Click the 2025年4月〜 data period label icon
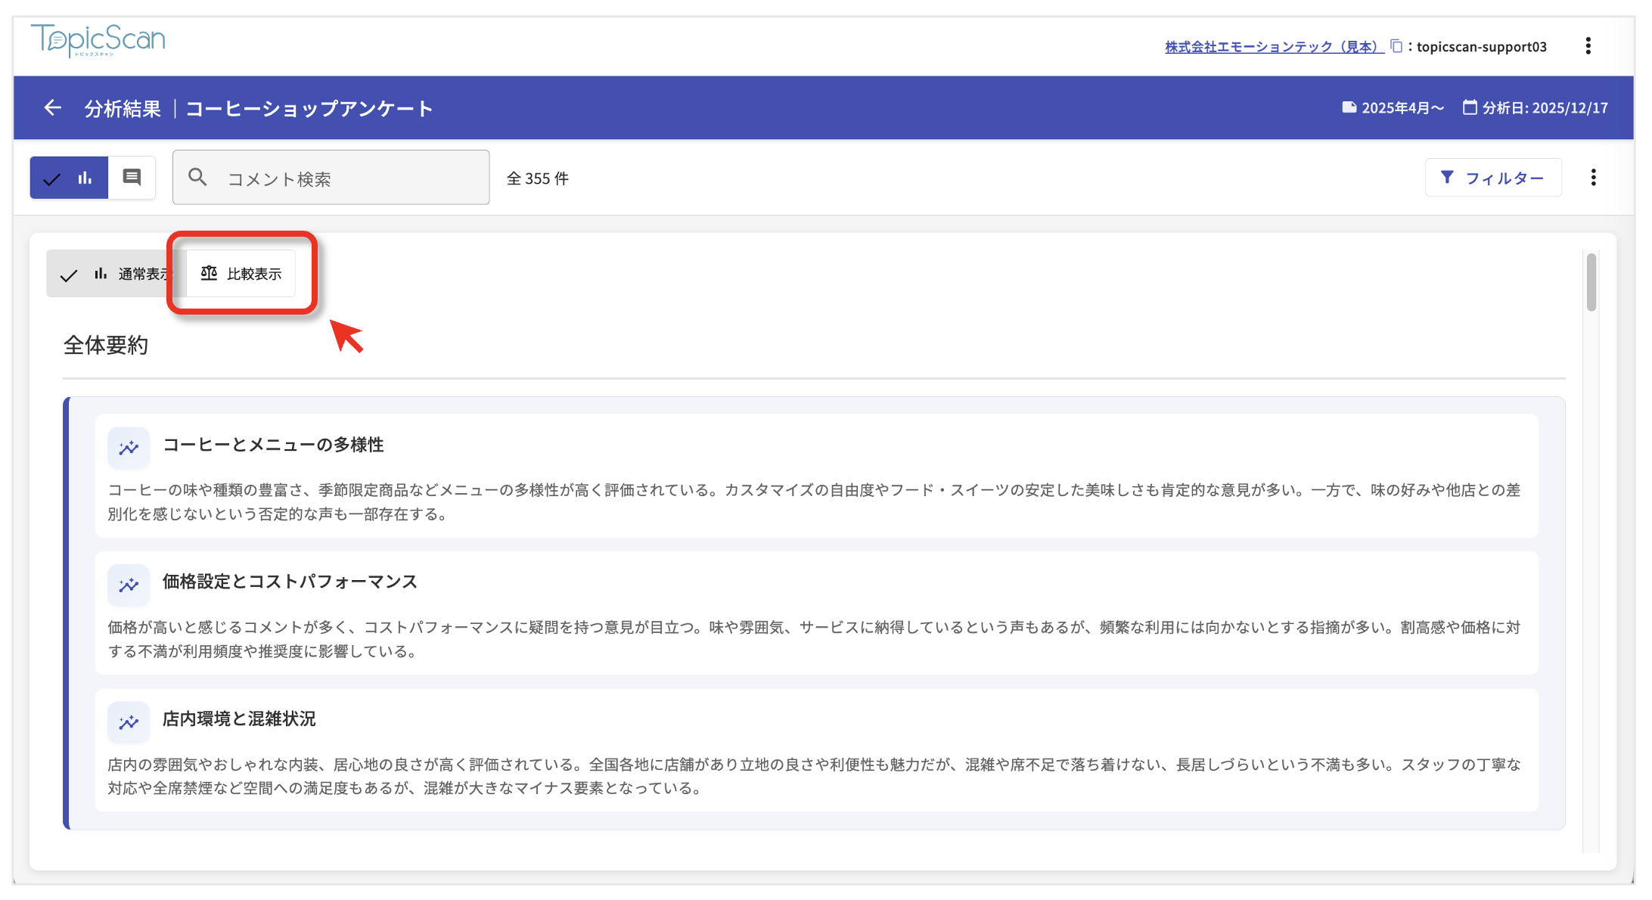This screenshot has width=1652, height=900. pyautogui.click(x=1349, y=107)
